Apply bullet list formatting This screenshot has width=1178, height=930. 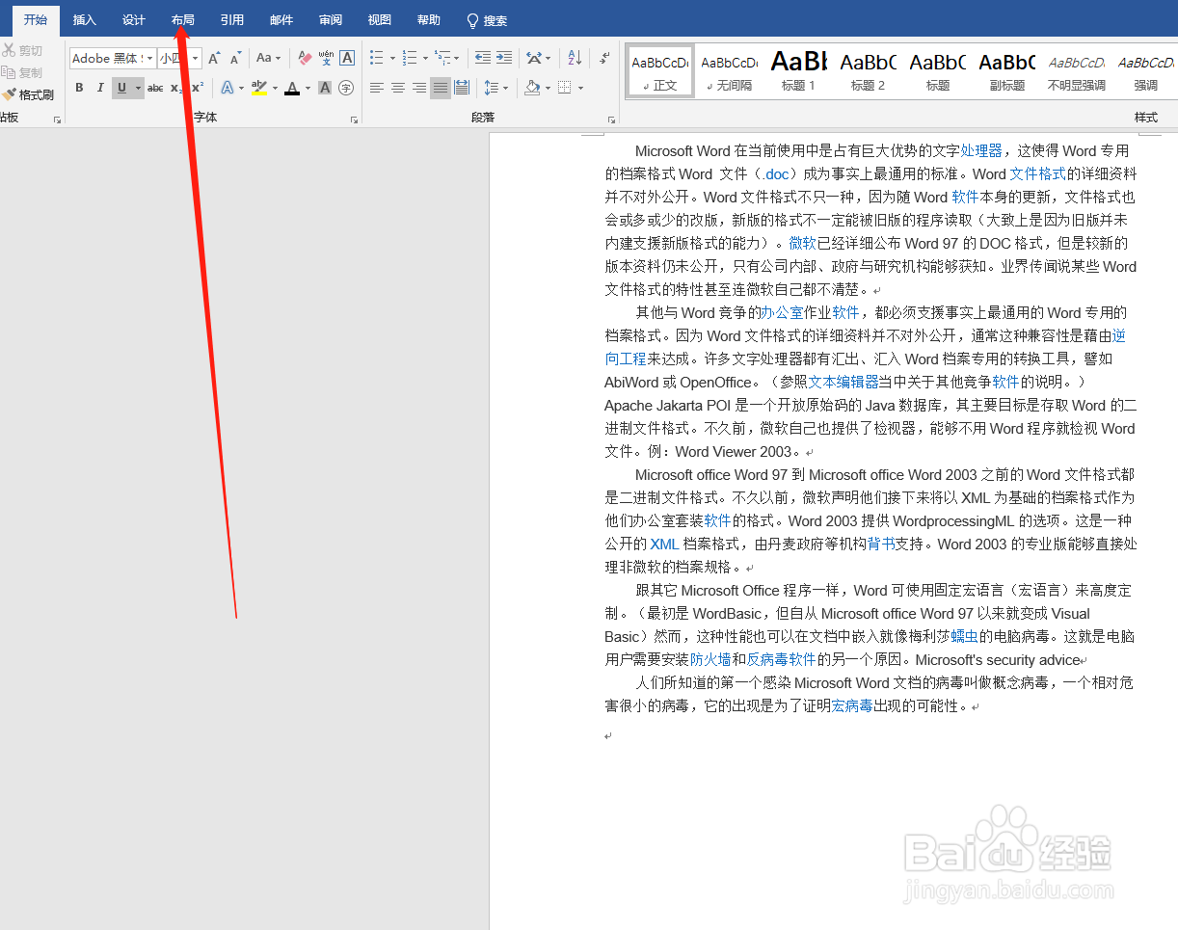[x=377, y=59]
